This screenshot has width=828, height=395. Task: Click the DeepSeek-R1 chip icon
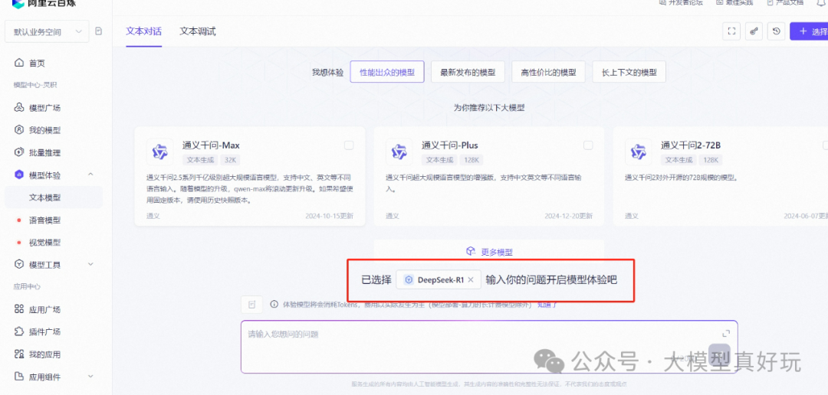point(409,280)
